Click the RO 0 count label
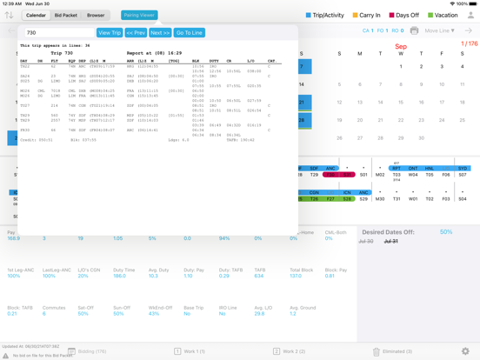Viewport: 480px width, 360px height. pos(397,30)
